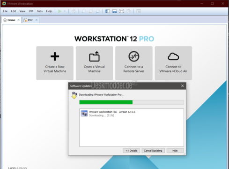
Task: Collapse the update list with Details button
Action: pos(132,151)
